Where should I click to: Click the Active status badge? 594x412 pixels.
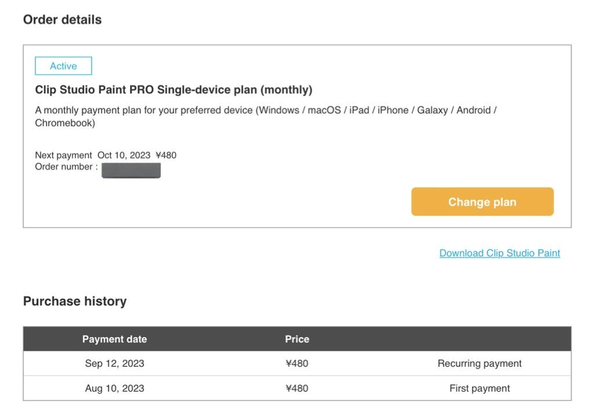tap(63, 65)
